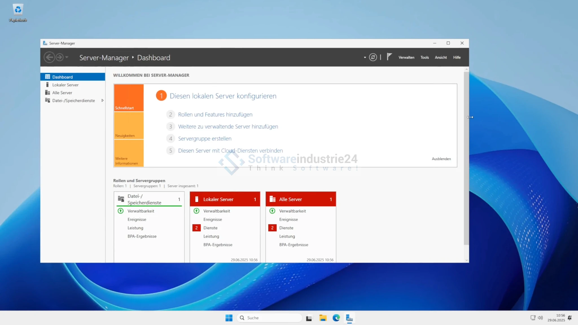Image resolution: width=578 pixels, height=325 pixels.
Task: Click the refresh icon in header
Action: [x=373, y=57]
